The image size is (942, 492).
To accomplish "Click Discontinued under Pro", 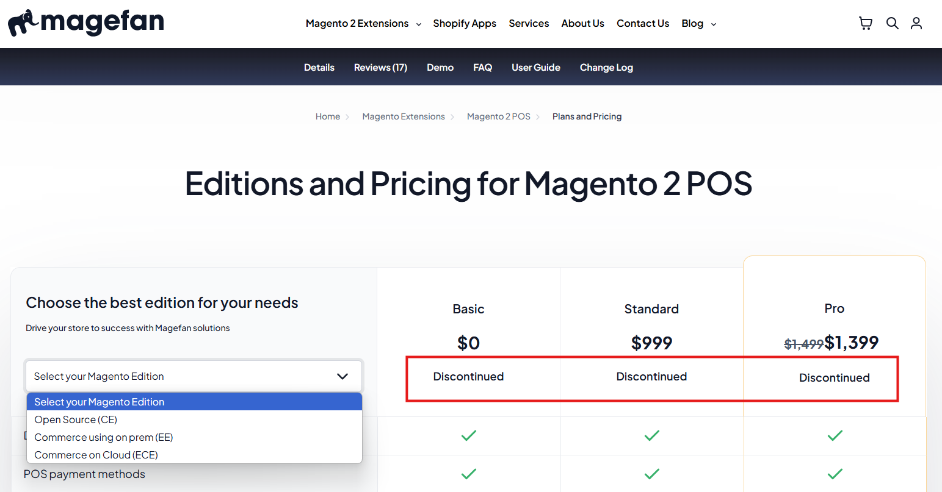I will click(834, 378).
